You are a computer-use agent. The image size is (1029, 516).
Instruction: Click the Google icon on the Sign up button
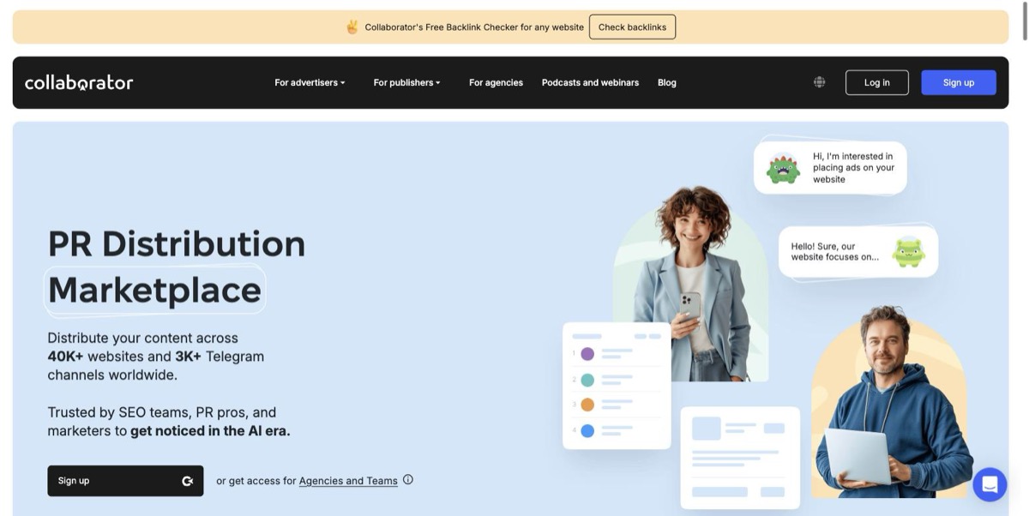pyautogui.click(x=187, y=481)
